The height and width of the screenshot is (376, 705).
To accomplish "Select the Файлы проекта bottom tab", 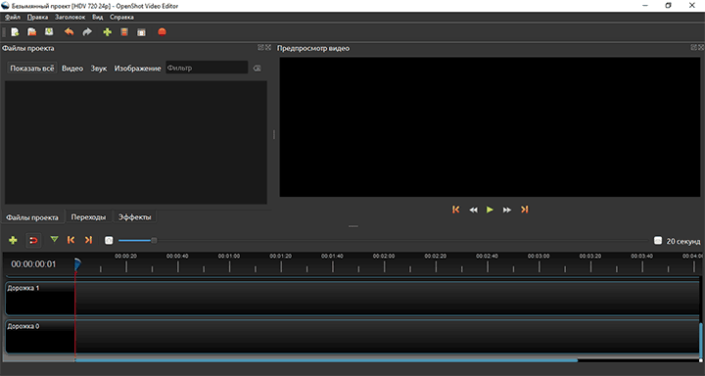I will [32, 217].
